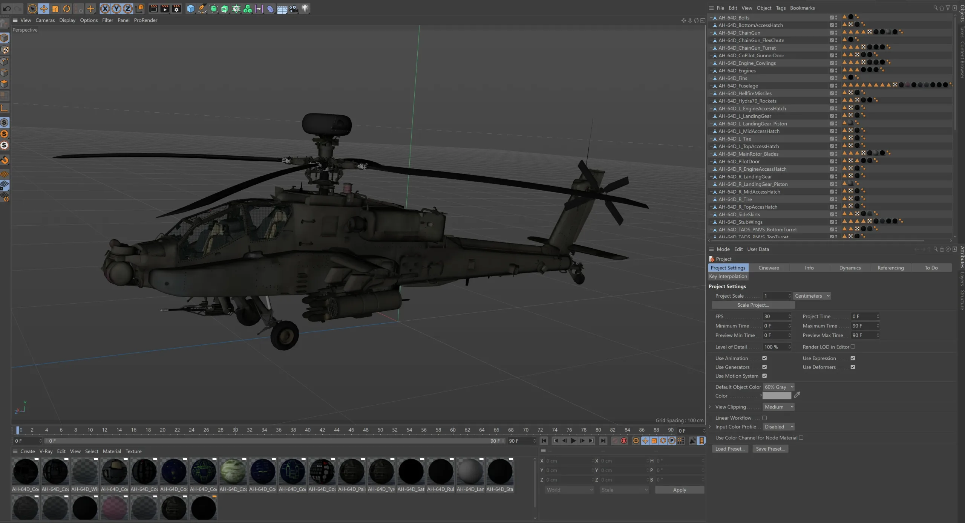
Task: Click the Load Preset... button
Action: point(730,449)
